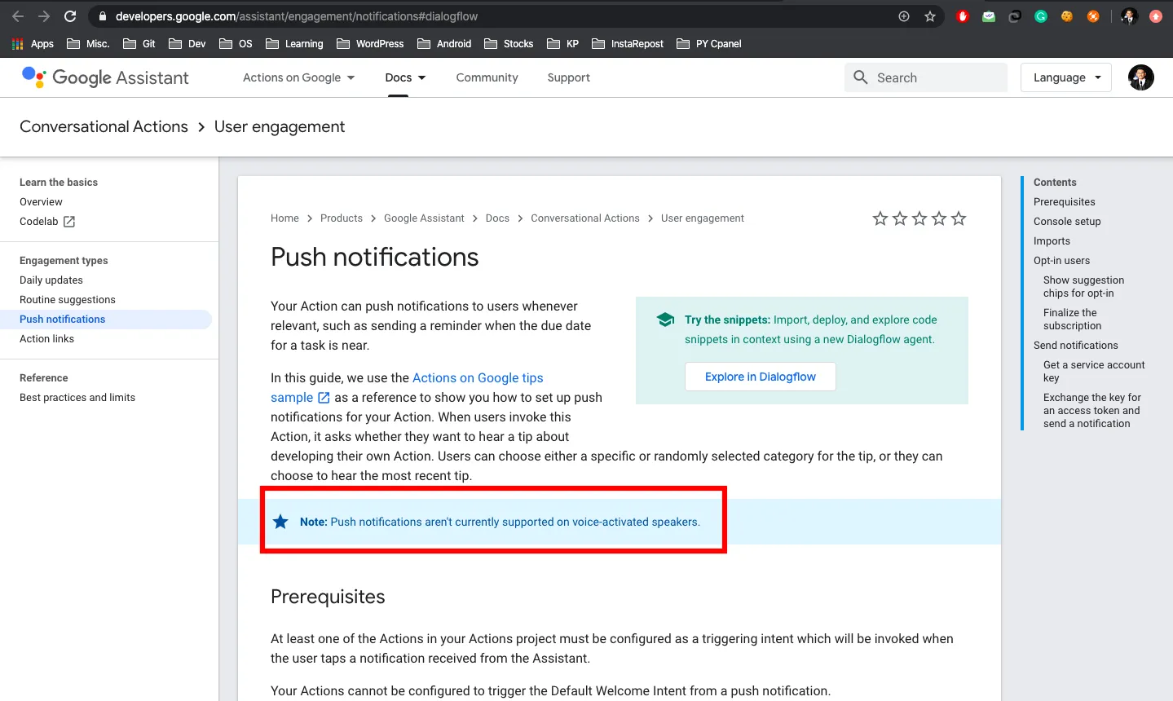This screenshot has width=1173, height=701.
Task: Jump to Imports section
Action: pos(1052,241)
